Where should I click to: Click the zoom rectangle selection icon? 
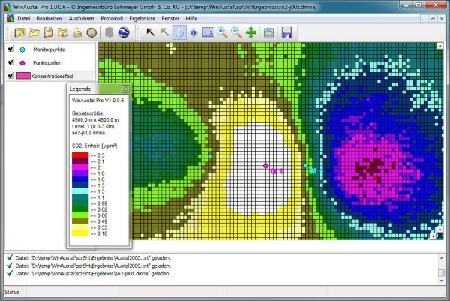coord(208,32)
